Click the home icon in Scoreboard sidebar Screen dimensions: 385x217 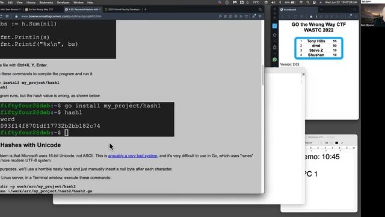click(274, 35)
